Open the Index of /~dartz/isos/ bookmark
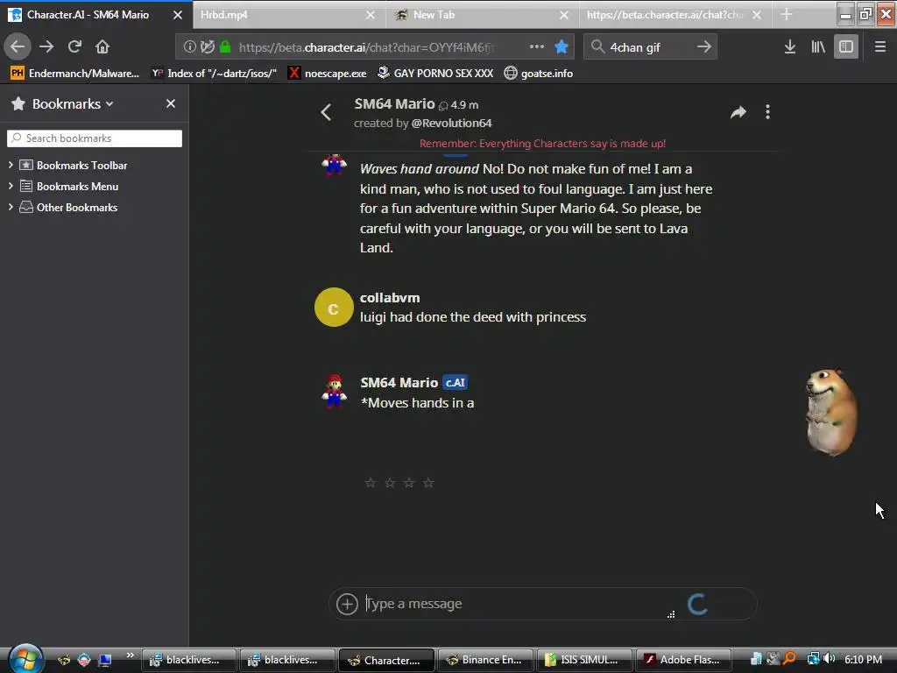 click(x=214, y=74)
